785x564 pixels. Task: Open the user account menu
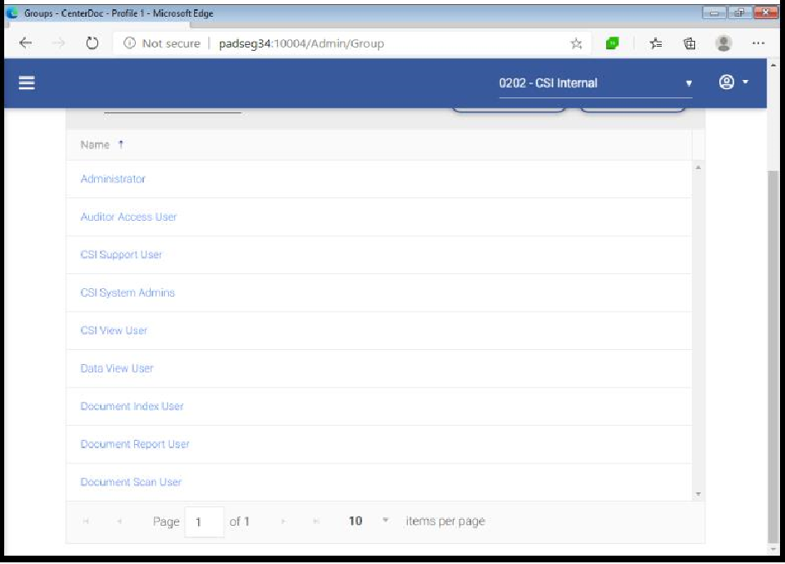click(733, 82)
